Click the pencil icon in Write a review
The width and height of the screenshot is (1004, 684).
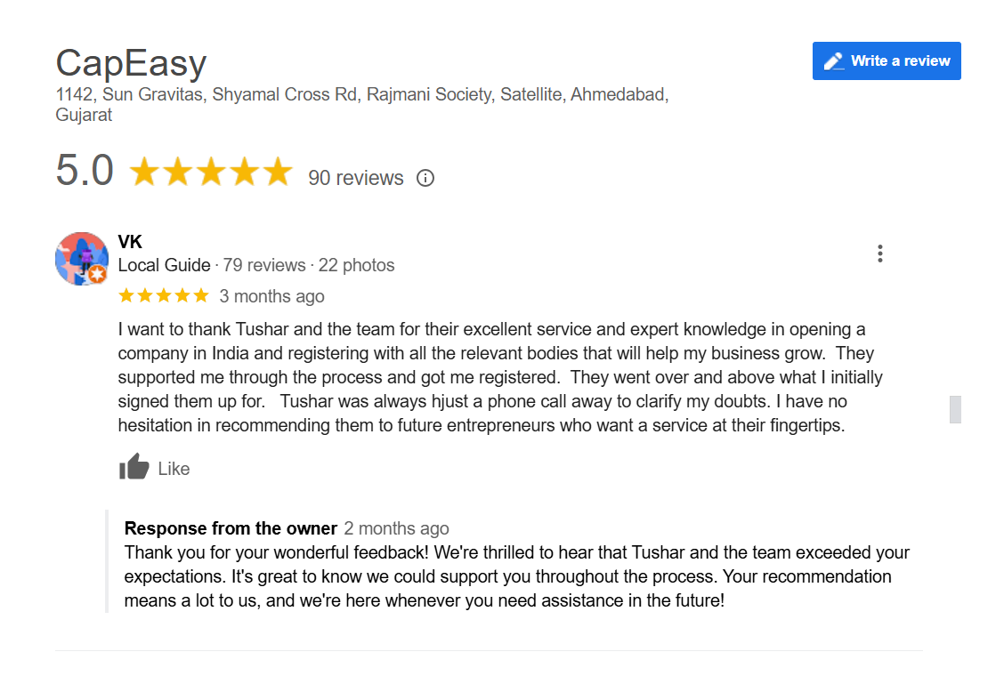point(834,61)
